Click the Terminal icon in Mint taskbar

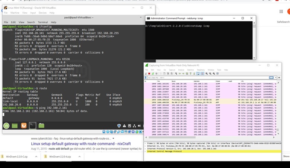click(32, 126)
